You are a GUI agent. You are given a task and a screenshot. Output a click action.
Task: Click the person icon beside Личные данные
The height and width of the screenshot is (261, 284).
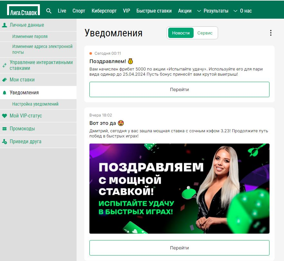pos(5,25)
